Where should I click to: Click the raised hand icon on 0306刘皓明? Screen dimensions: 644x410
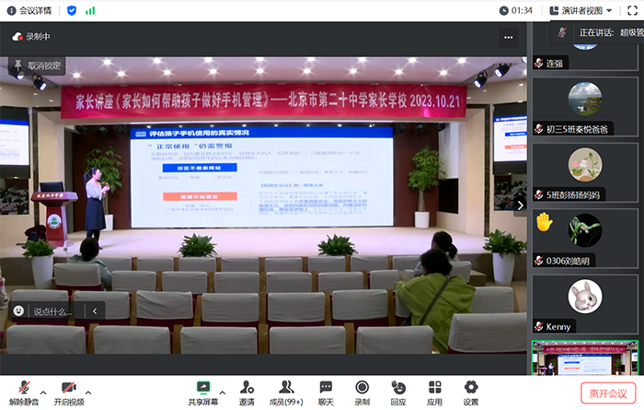(x=545, y=222)
